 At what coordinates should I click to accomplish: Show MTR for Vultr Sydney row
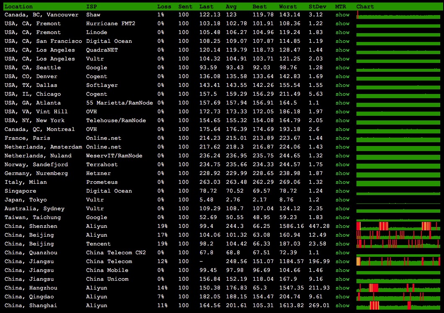coord(342,209)
